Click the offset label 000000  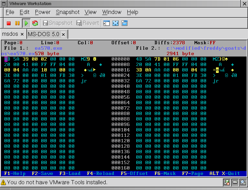pos(121,59)
